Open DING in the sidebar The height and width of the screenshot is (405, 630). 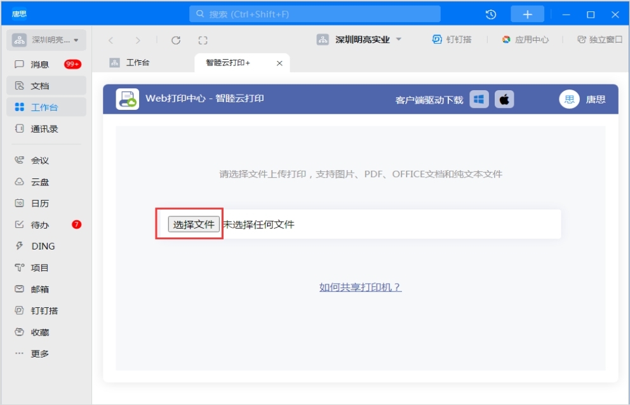(x=46, y=246)
